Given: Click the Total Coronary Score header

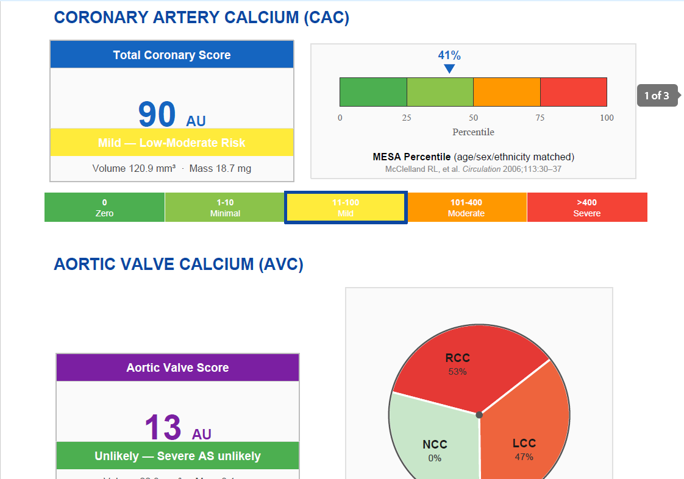Looking at the screenshot, I should [172, 54].
